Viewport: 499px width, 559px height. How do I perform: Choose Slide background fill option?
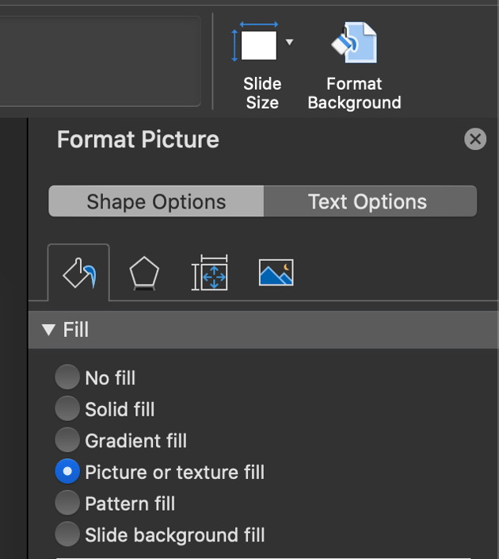point(67,534)
